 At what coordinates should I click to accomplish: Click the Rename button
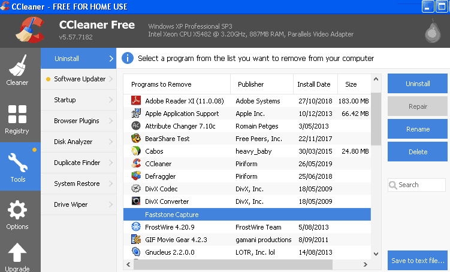[x=417, y=129]
